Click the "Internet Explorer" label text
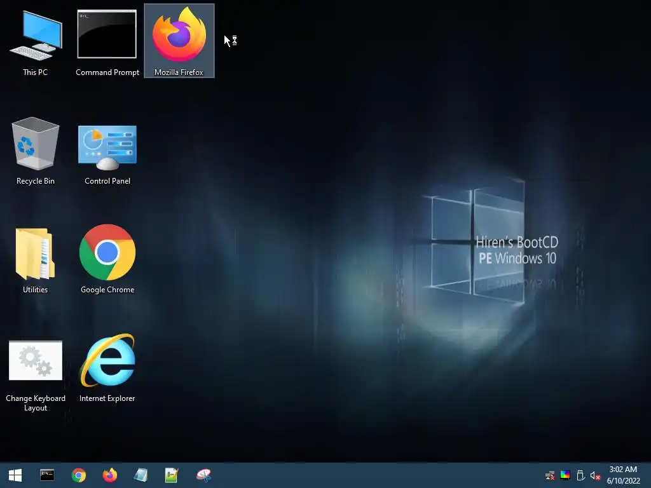Viewport: 651px width, 488px height. [x=107, y=398]
